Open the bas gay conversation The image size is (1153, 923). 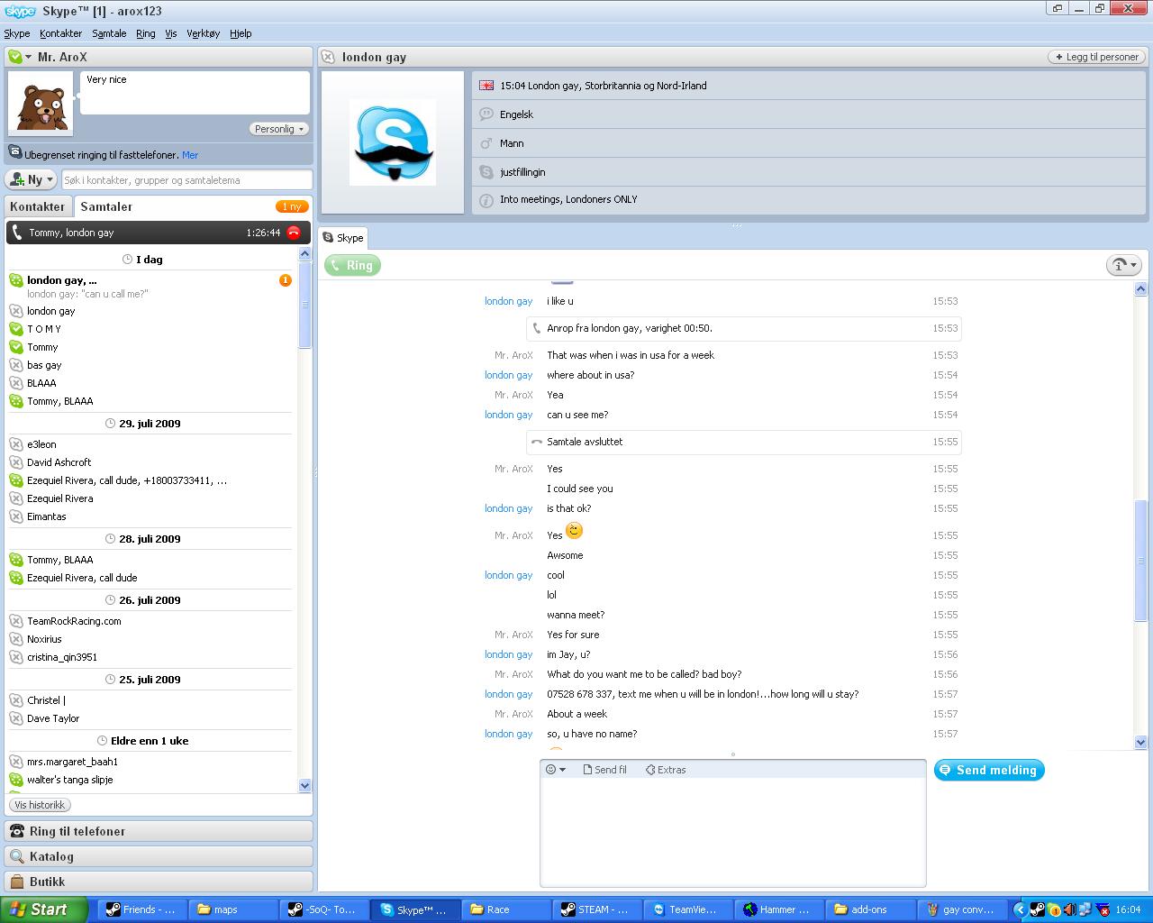(44, 365)
